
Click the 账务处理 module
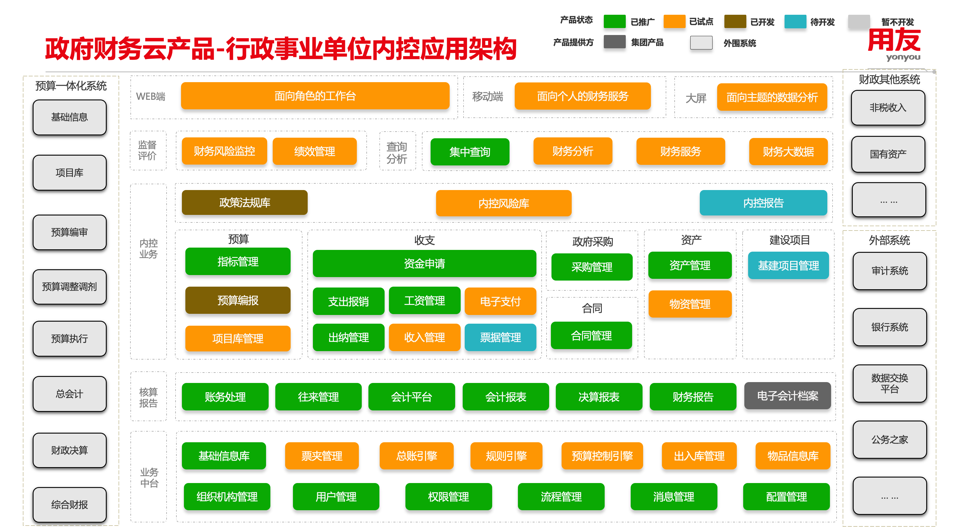[x=225, y=397]
